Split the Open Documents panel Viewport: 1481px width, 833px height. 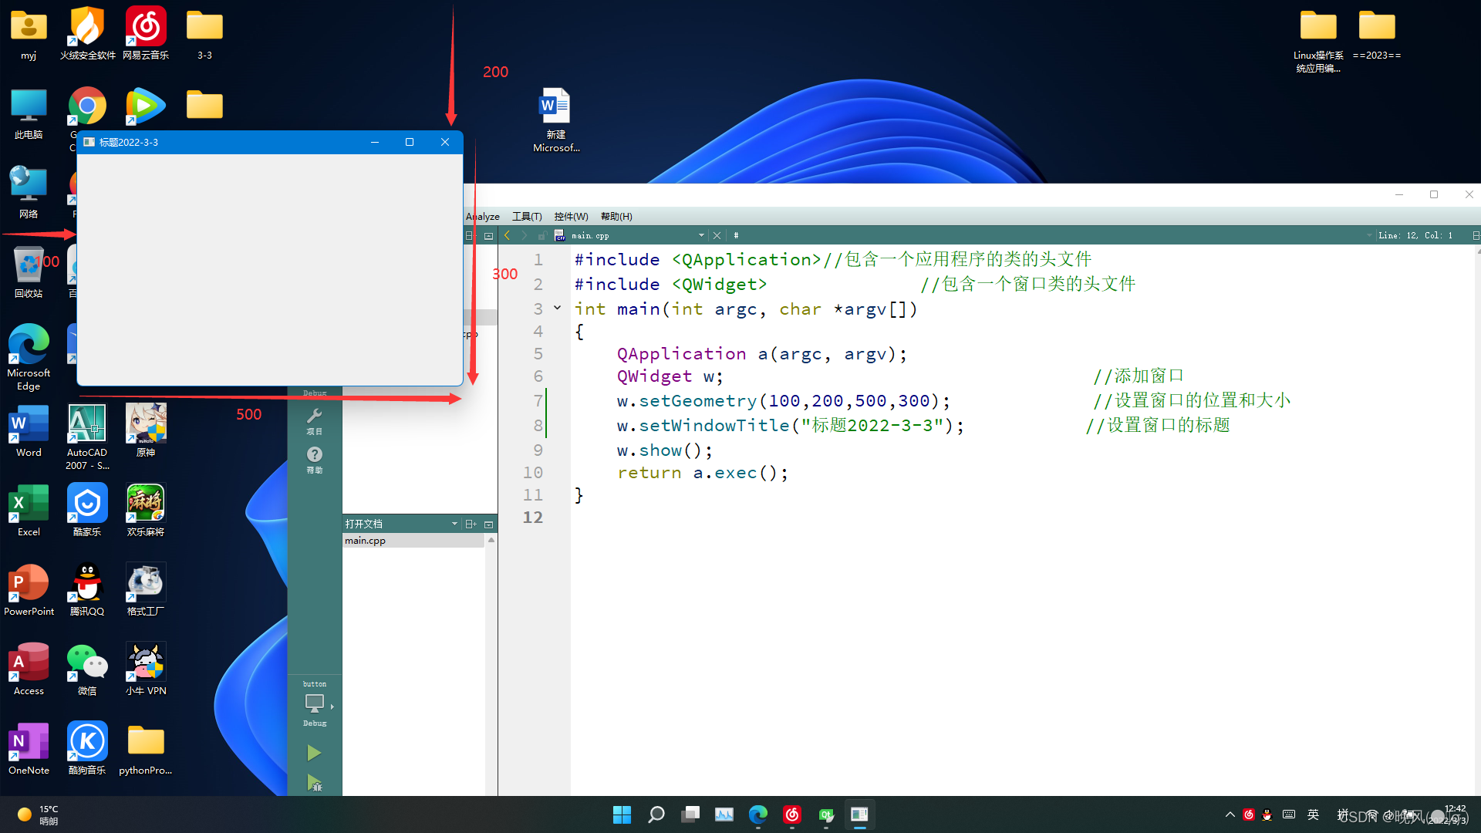471,524
